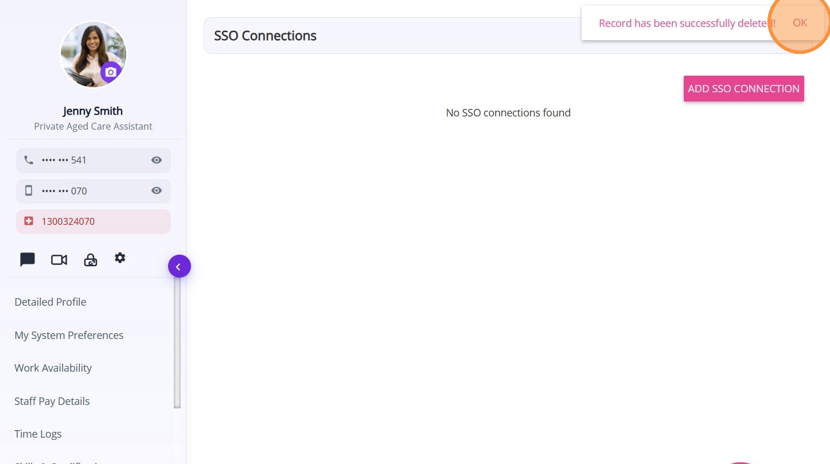Click the lock reset password icon
Screen dimensions: 830x464
tap(91, 260)
